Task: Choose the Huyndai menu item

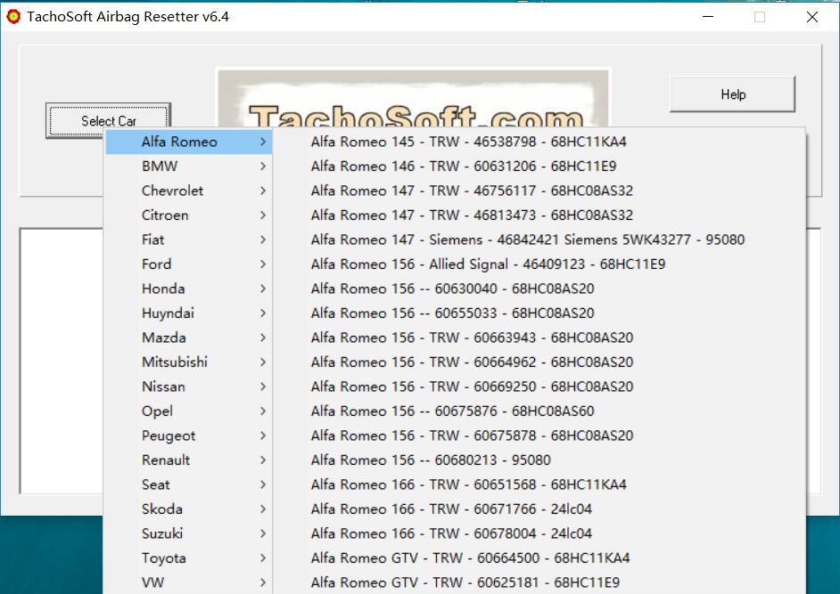Action: coord(188,313)
